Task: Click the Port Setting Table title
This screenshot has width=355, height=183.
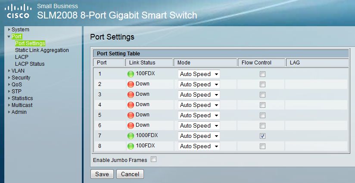Action: [118, 53]
